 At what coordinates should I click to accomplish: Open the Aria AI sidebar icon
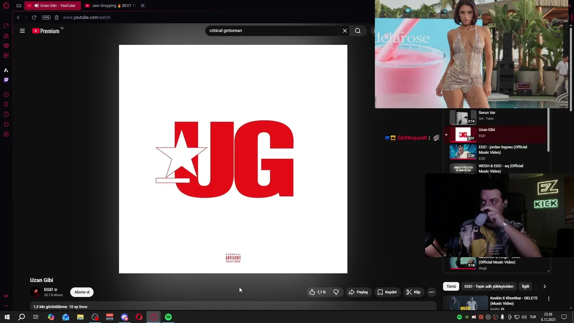pos(6,70)
